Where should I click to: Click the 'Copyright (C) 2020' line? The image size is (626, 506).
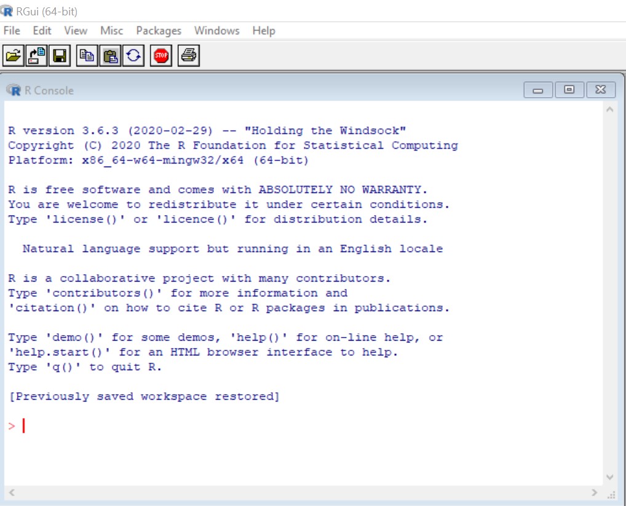pos(233,146)
